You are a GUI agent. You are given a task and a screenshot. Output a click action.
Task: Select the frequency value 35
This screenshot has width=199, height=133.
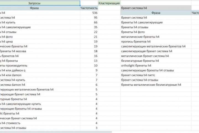(x=89, y=27)
